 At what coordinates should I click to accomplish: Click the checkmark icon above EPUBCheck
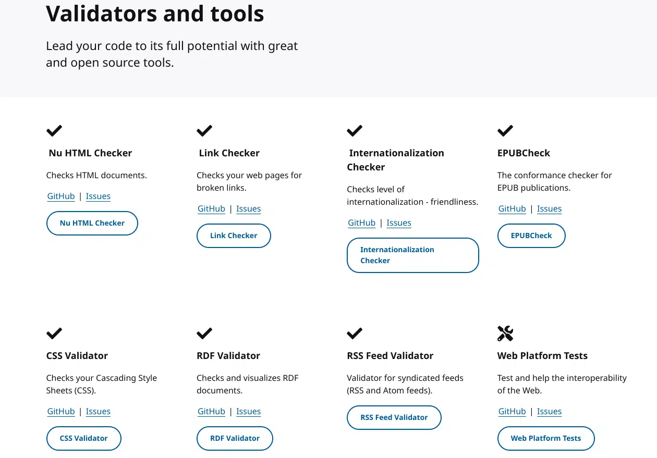click(505, 131)
